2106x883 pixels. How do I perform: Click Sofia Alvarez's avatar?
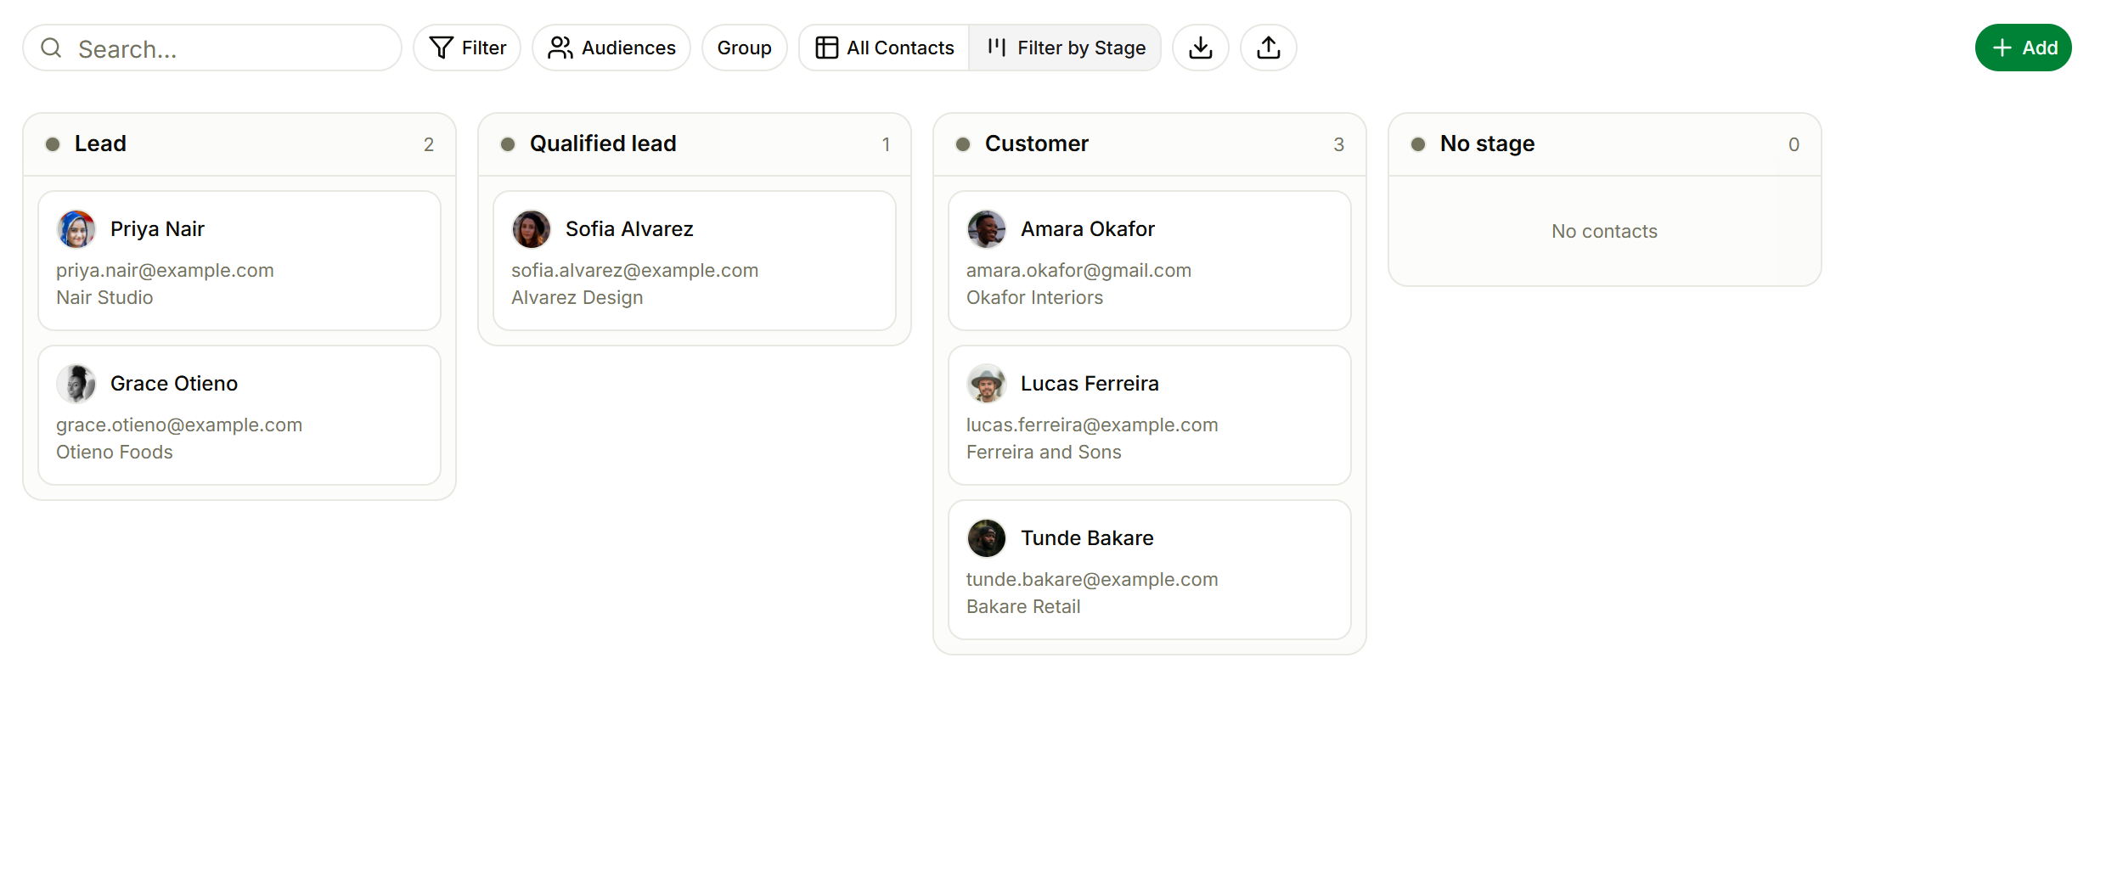pos(532,229)
